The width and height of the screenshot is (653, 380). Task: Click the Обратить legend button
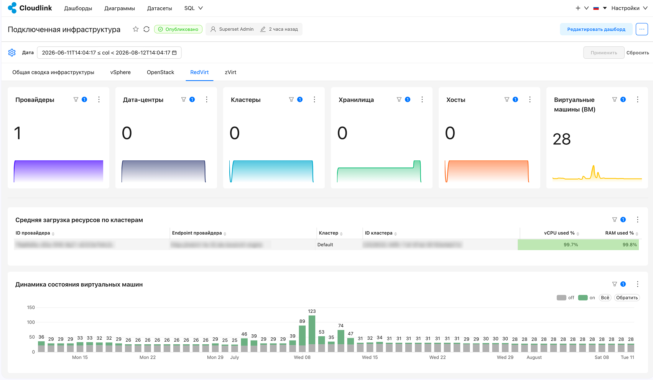click(x=627, y=297)
